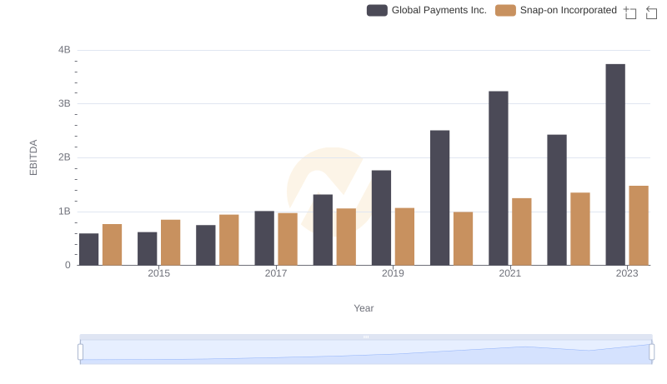Click the 3B y-axis label
667x384 pixels.
point(64,103)
